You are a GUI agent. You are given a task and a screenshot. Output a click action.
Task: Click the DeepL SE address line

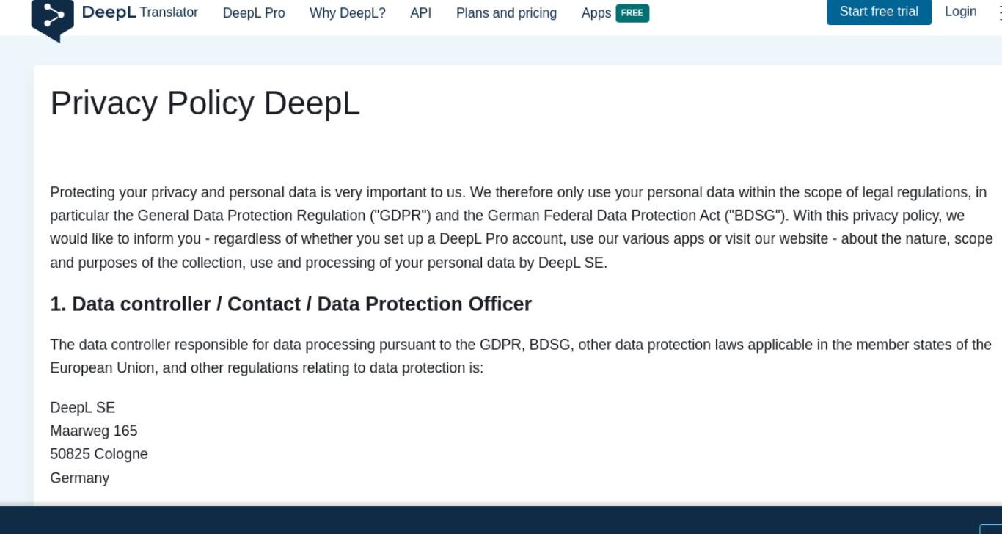tap(83, 408)
